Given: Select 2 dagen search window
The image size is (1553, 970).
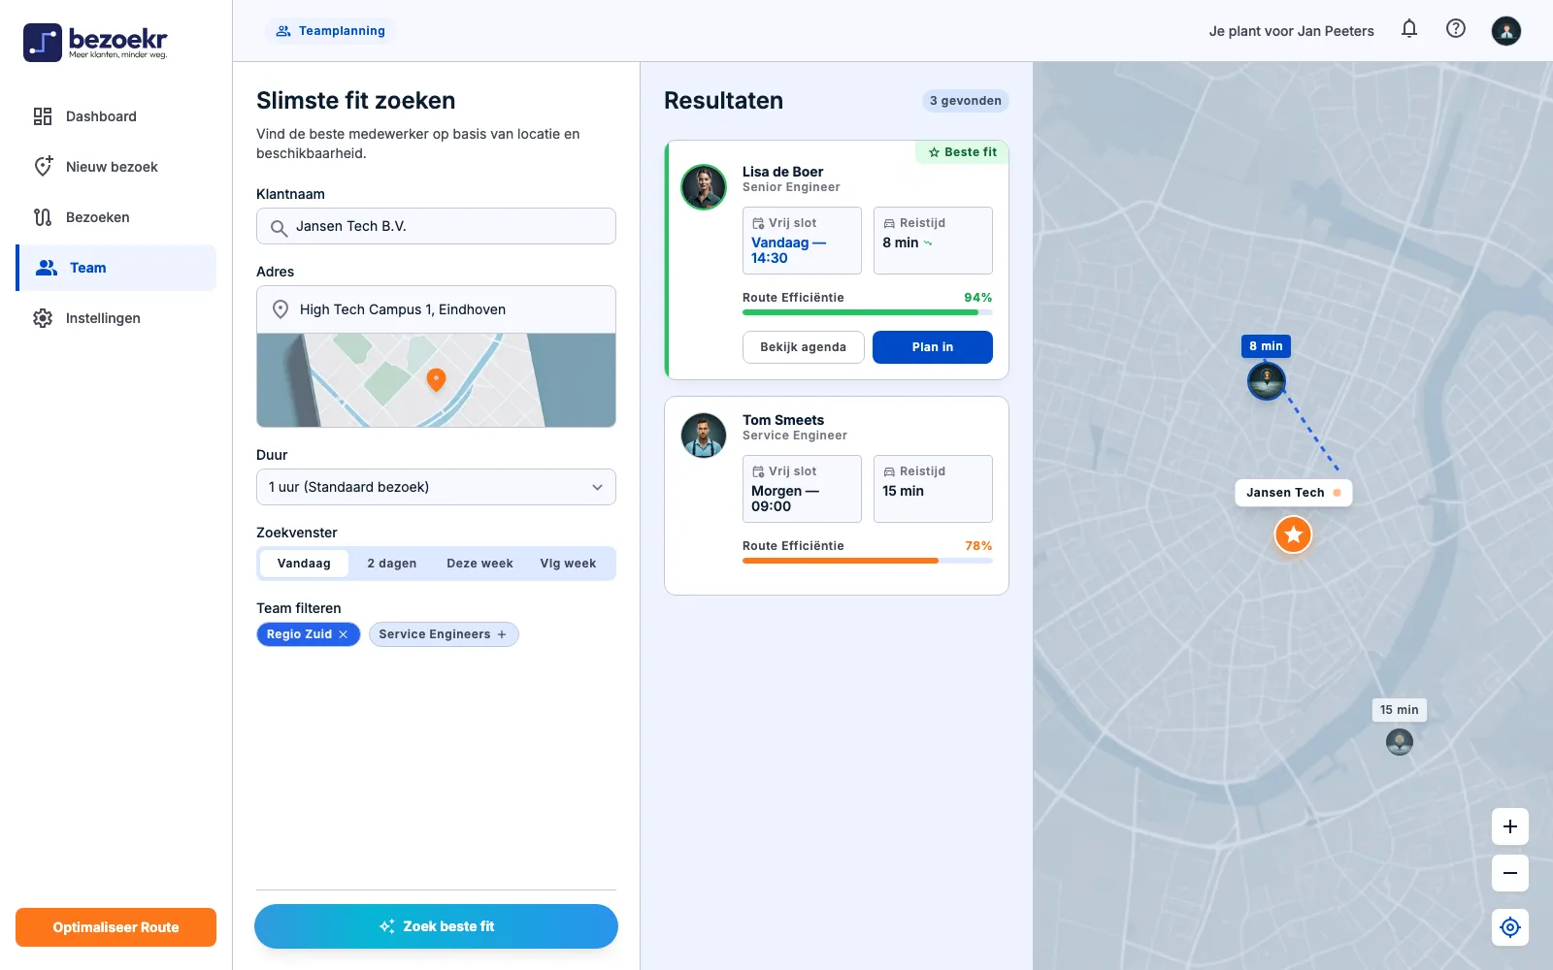Looking at the screenshot, I should click(392, 564).
